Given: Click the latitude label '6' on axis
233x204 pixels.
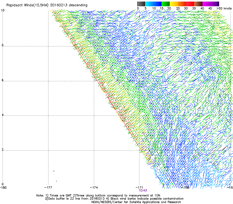Looking at the screenshot, I should [3, 80].
